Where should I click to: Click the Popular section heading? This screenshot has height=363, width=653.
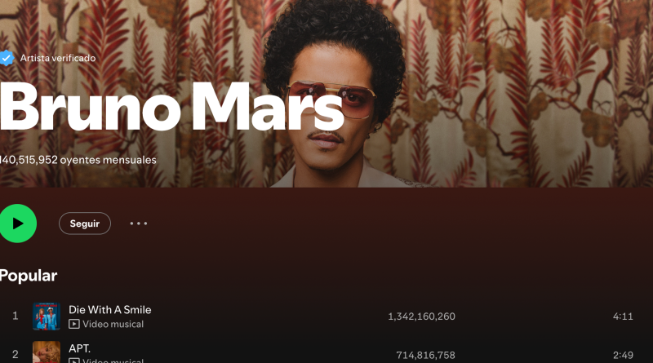coord(29,276)
